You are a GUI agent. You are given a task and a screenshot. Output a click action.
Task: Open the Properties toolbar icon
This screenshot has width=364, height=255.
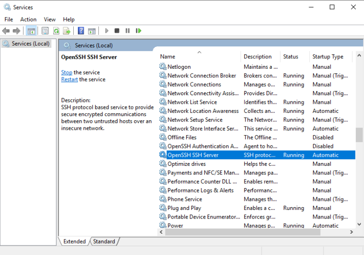pyautogui.click(x=45, y=31)
